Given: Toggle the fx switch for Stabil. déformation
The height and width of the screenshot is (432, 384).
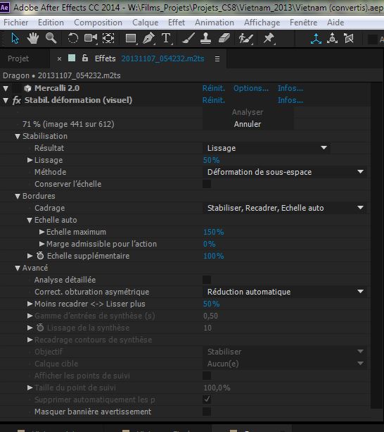Looking at the screenshot, I should (17, 100).
